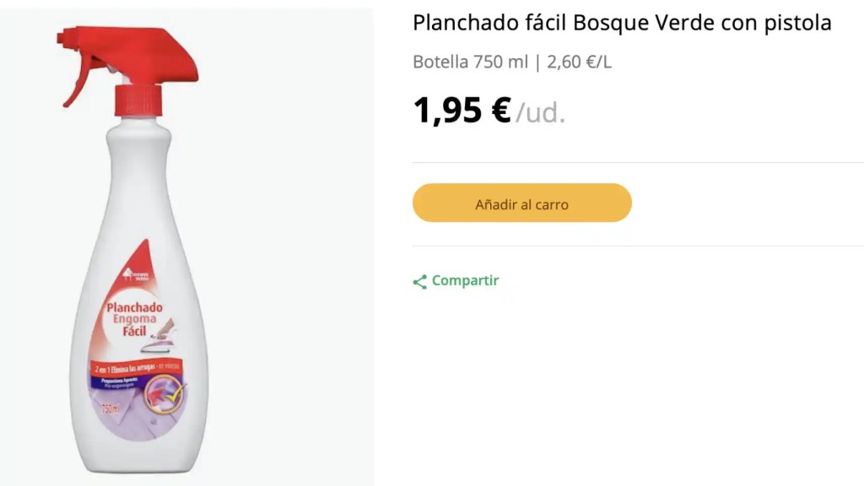
Task: Click the Compartir link text
Action: click(465, 281)
